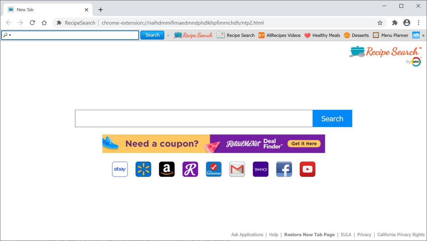Click the weather cloud toolbar icon
Viewport: 427px width, 241px height.
416,35
